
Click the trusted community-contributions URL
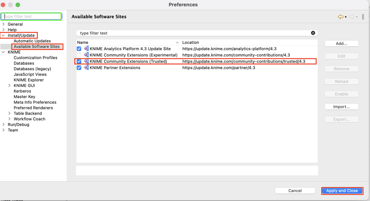(x=244, y=61)
